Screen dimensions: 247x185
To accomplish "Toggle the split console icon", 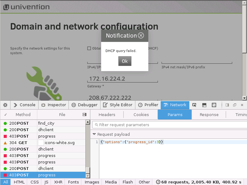I will 204,105.
